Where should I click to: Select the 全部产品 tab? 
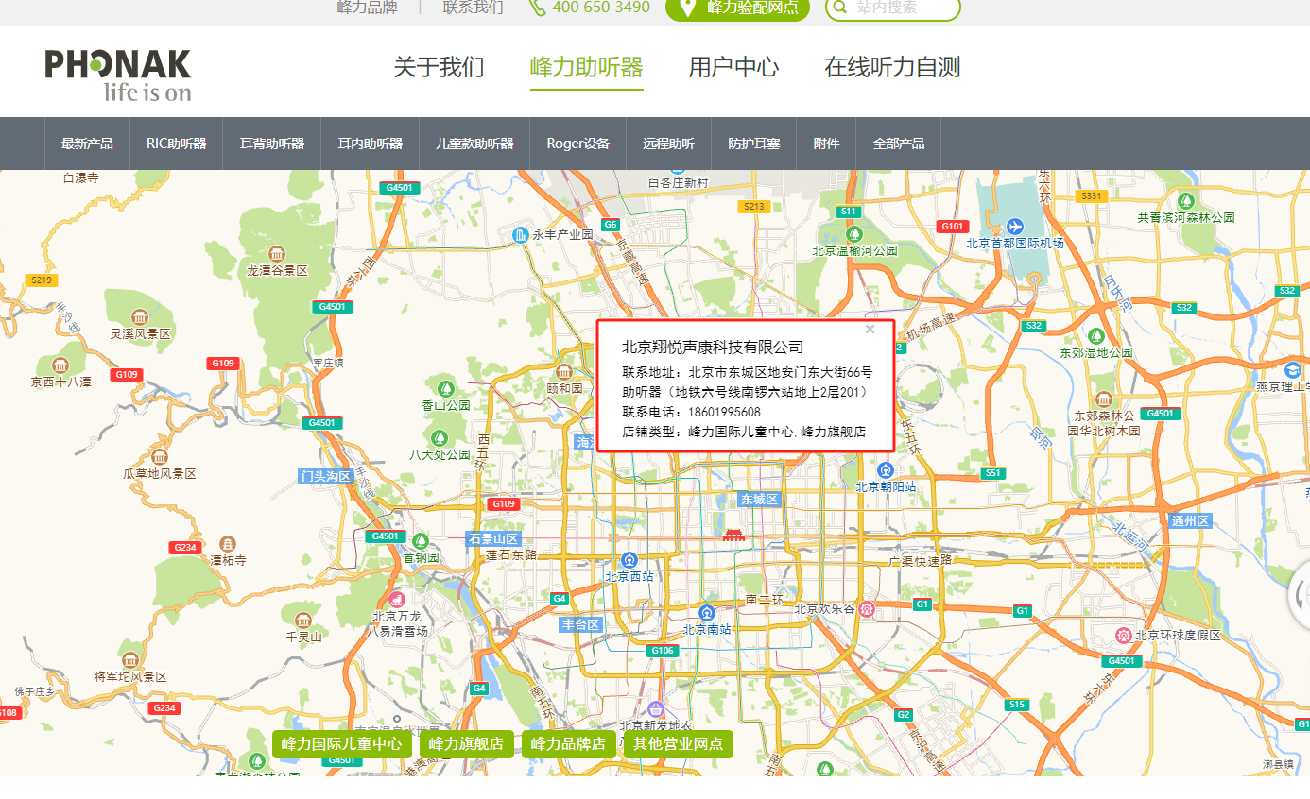[899, 144]
